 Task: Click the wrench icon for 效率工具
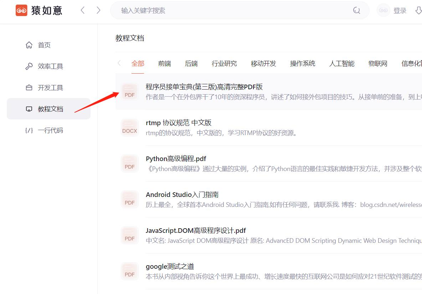[x=29, y=66]
